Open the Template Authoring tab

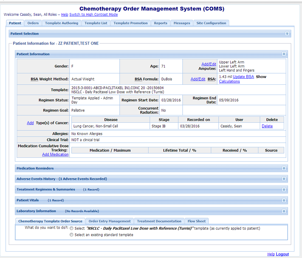(62, 23)
